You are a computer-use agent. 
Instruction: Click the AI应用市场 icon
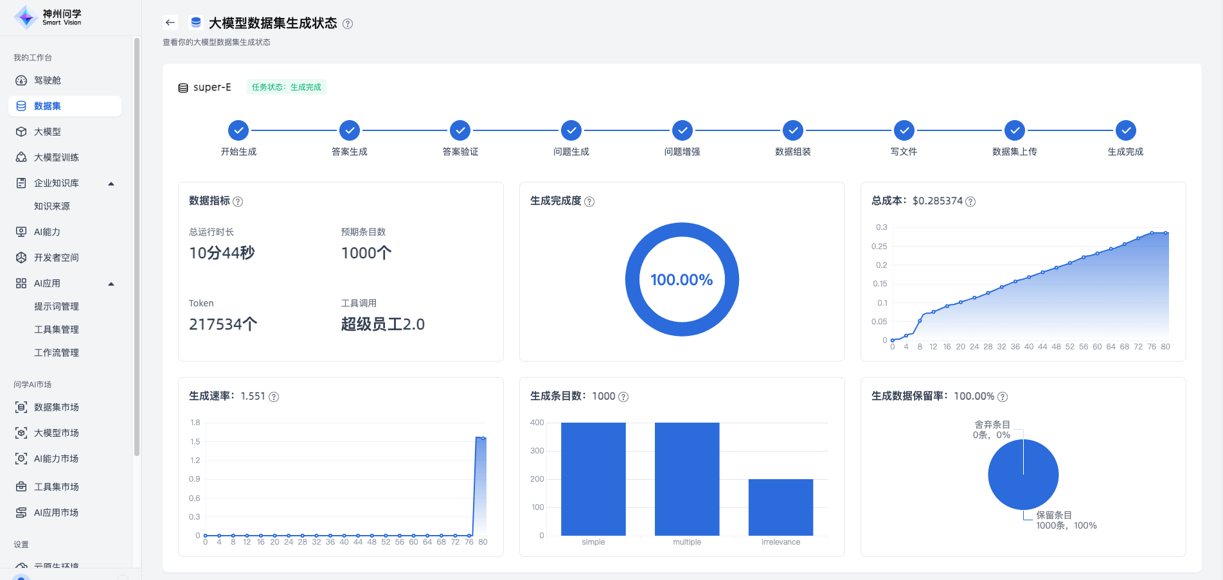pos(21,513)
